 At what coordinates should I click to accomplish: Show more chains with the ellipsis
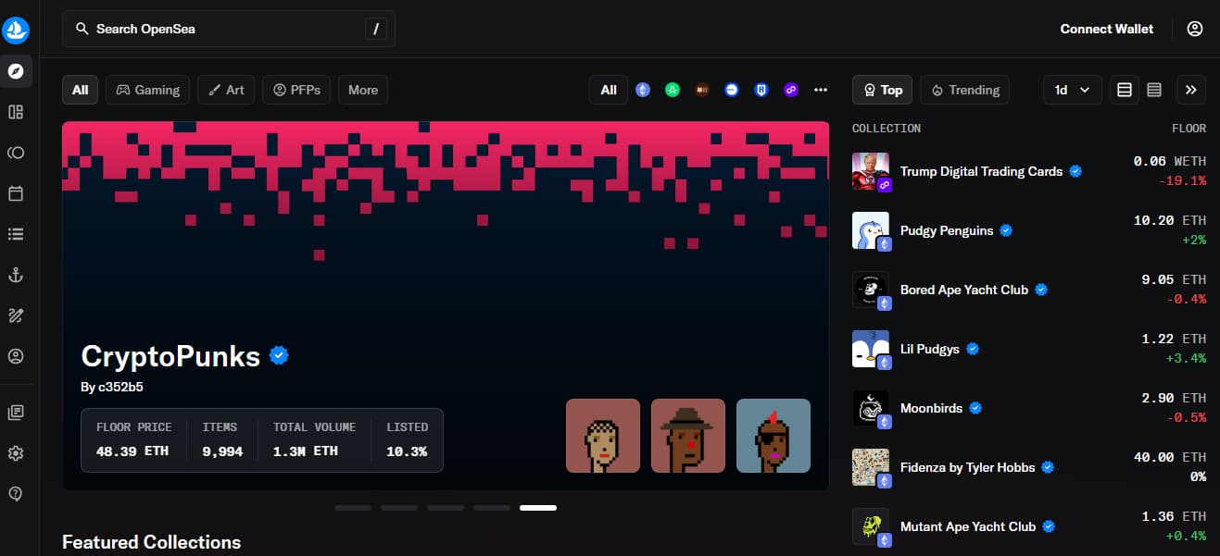tap(820, 90)
